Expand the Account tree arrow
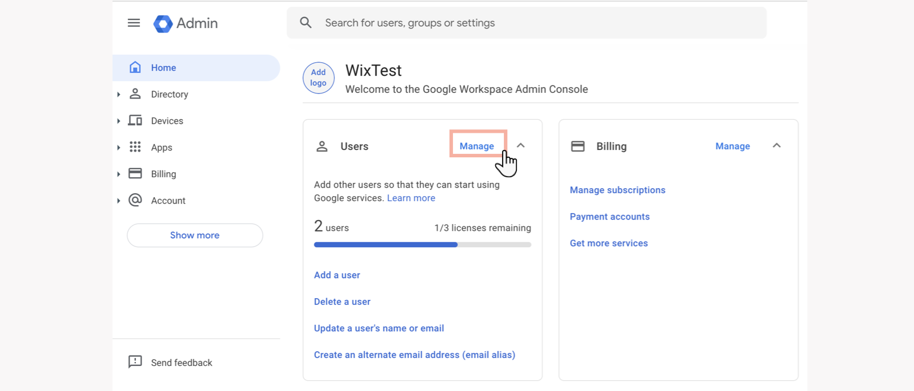 (118, 201)
